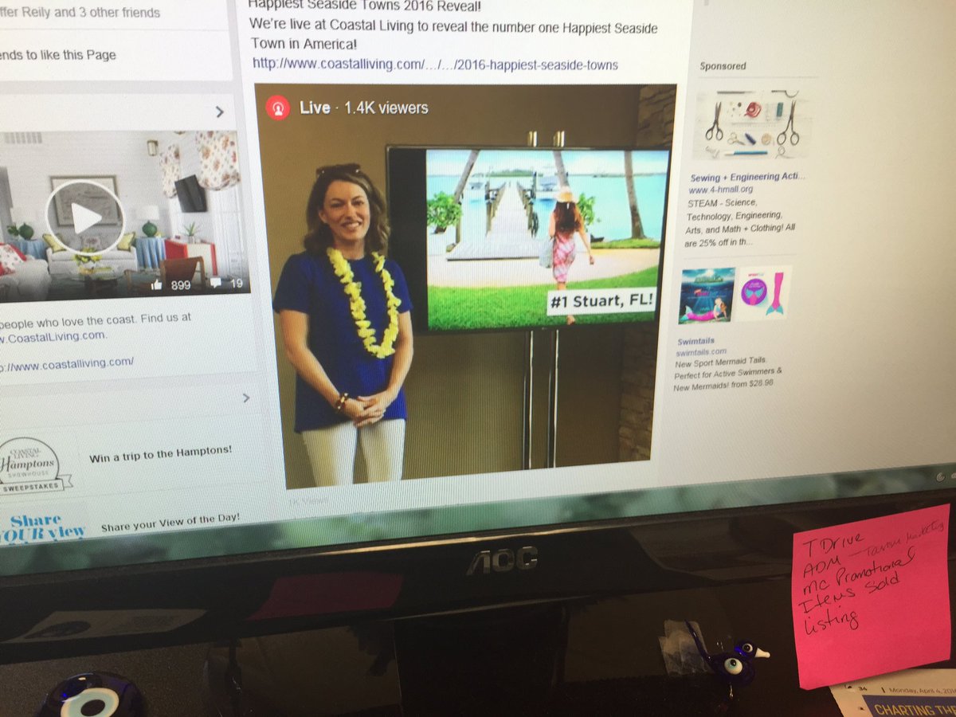
Task: Open the Sewing + Engineering ad title
Action: (x=747, y=178)
